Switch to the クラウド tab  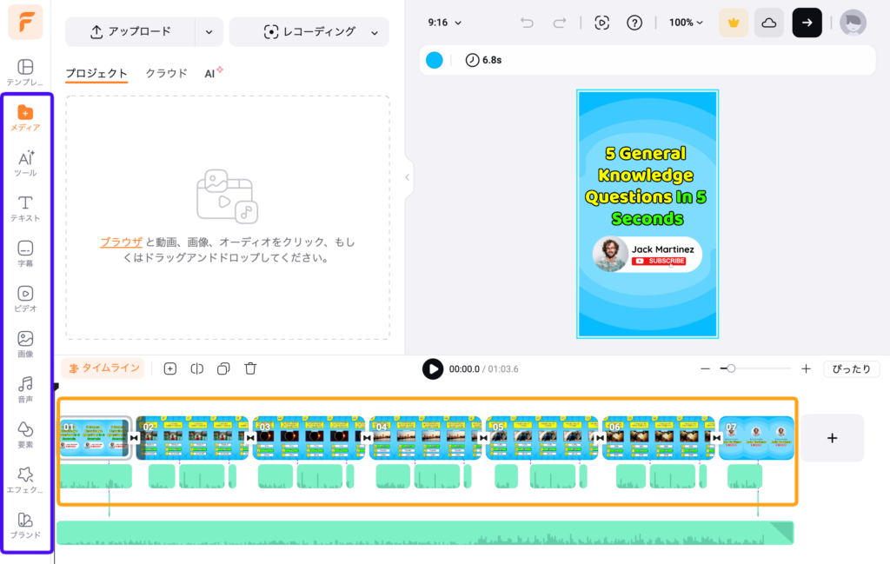pos(166,74)
